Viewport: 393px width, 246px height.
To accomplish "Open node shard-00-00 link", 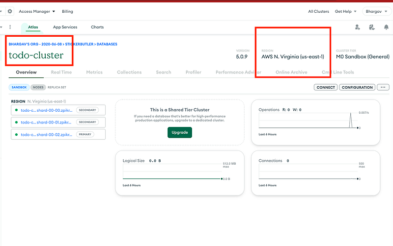I will [47, 110].
